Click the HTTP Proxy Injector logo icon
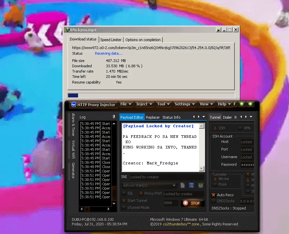 pyautogui.click(x=74, y=104)
